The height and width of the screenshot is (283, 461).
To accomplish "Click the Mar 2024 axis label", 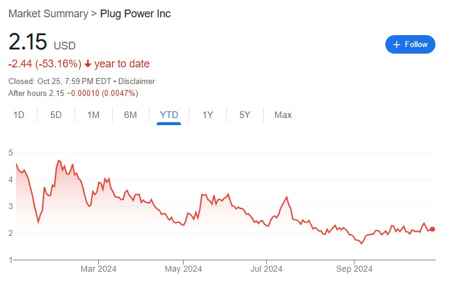I will [98, 269].
